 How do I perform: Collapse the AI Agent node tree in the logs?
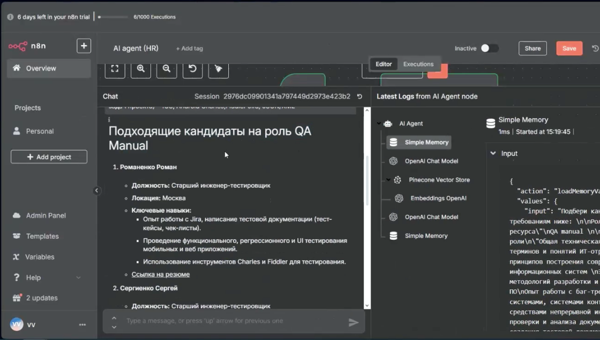point(379,123)
